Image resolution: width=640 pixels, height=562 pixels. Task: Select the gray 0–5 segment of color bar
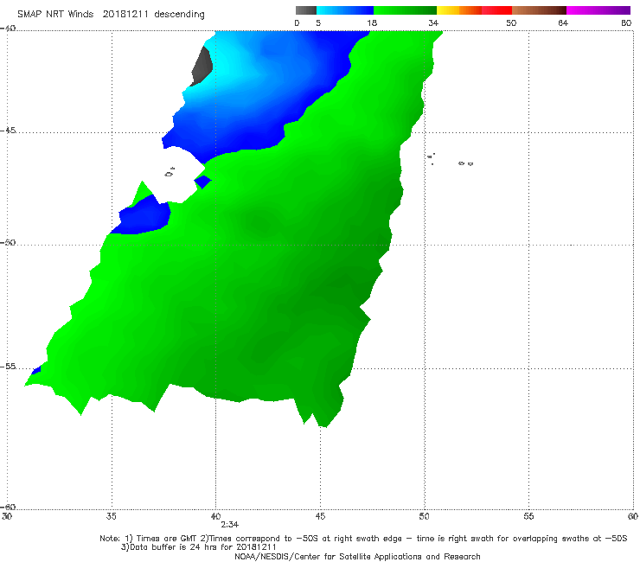pyautogui.click(x=305, y=10)
